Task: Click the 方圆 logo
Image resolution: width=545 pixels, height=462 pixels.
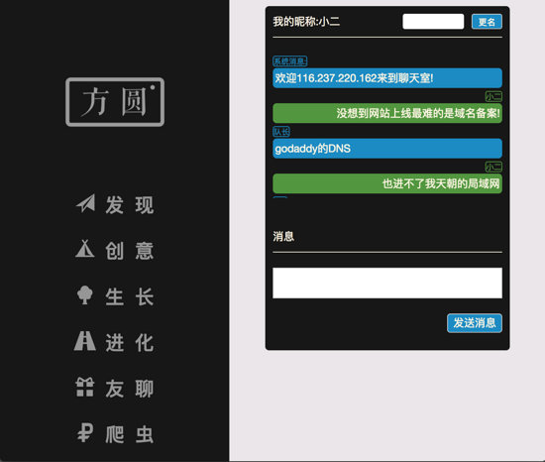Action: pos(115,102)
